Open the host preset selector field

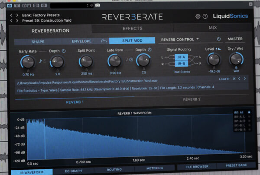71,6
